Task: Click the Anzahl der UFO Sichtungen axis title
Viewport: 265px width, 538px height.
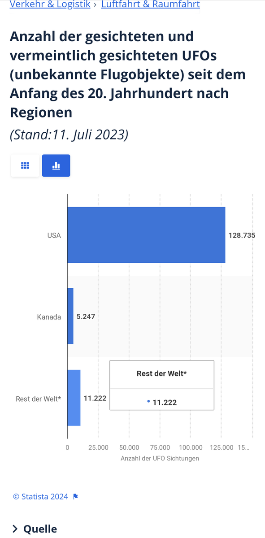Action: click(x=160, y=458)
